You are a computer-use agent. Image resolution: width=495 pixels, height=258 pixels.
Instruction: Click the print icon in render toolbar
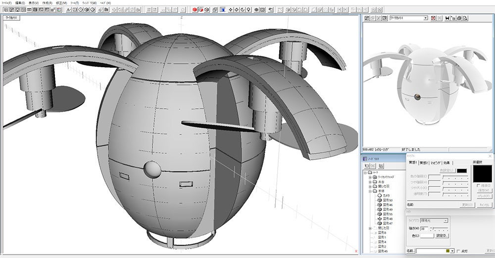pyautogui.click(x=459, y=18)
